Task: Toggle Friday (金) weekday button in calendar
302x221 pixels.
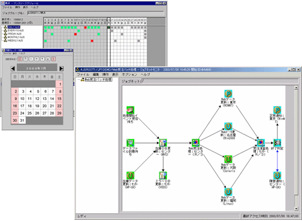Action: [x=48, y=59]
